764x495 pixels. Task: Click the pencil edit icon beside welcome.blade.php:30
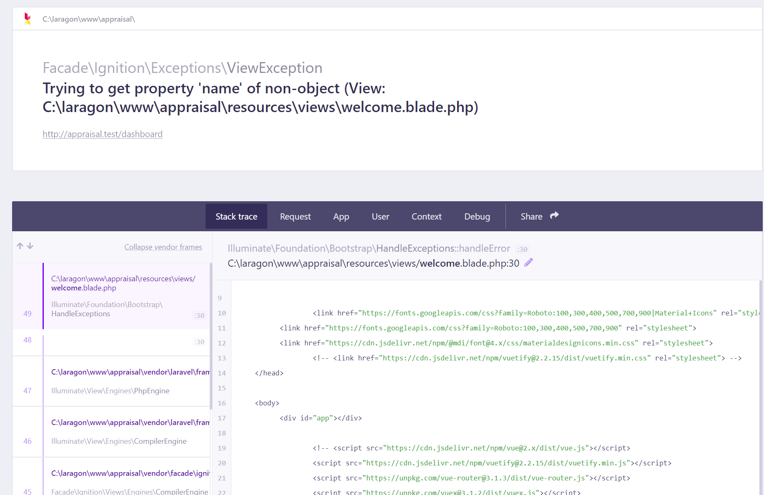(x=528, y=262)
